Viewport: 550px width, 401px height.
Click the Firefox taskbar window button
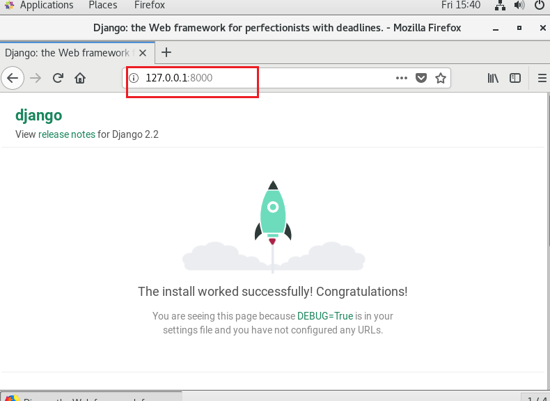point(91,397)
